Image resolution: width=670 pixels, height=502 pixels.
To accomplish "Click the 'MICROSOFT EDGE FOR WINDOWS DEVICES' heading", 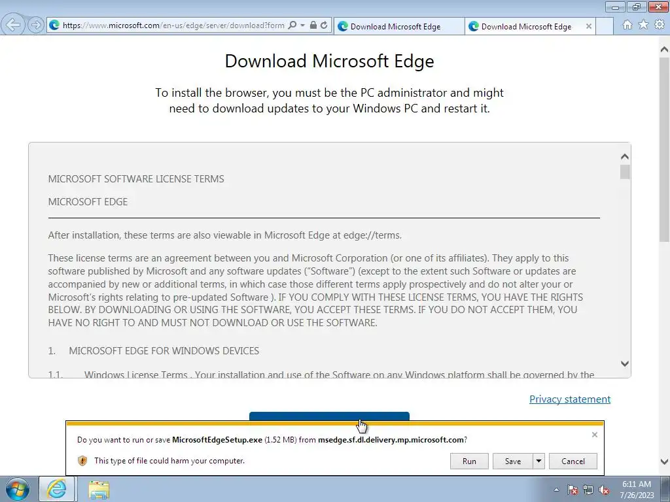I will [164, 351].
